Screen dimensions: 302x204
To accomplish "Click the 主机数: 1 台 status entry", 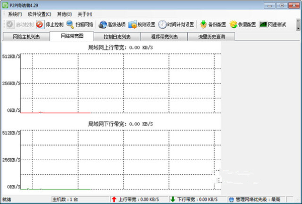I will 65,199.
